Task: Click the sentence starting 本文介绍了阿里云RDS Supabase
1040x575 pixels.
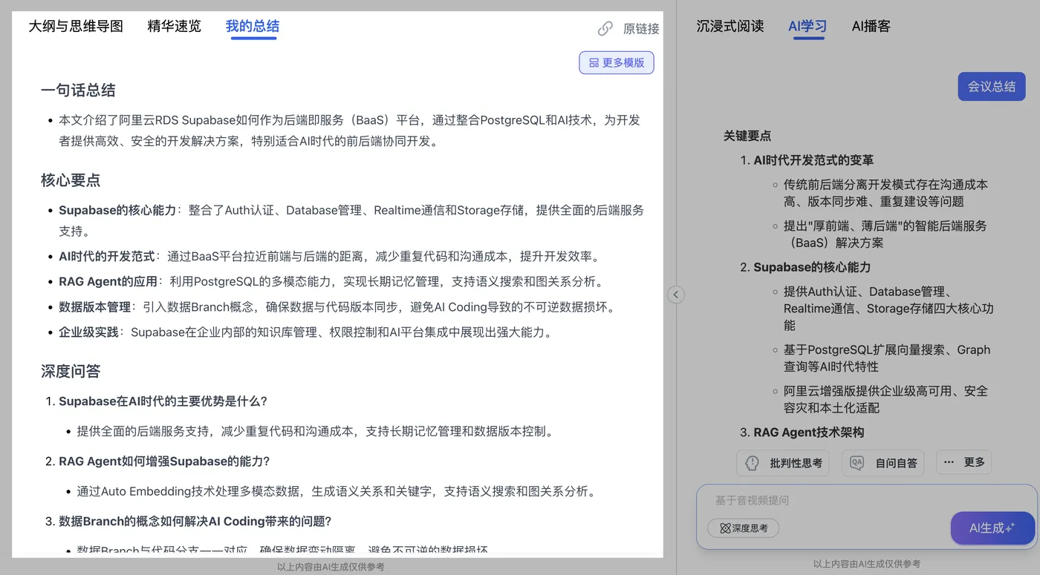Action: pyautogui.click(x=349, y=131)
